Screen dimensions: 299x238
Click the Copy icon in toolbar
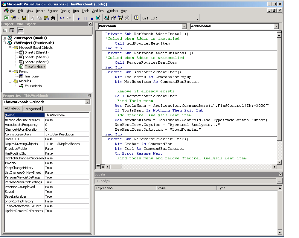point(39,18)
